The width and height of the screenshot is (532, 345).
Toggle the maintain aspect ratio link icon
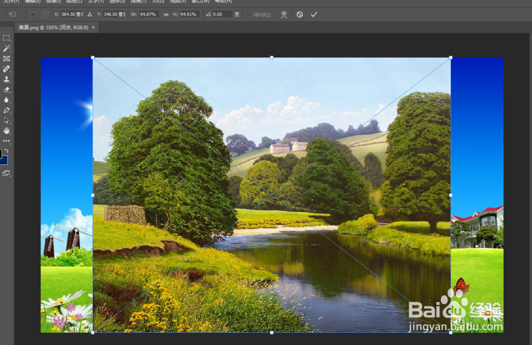coord(166,14)
